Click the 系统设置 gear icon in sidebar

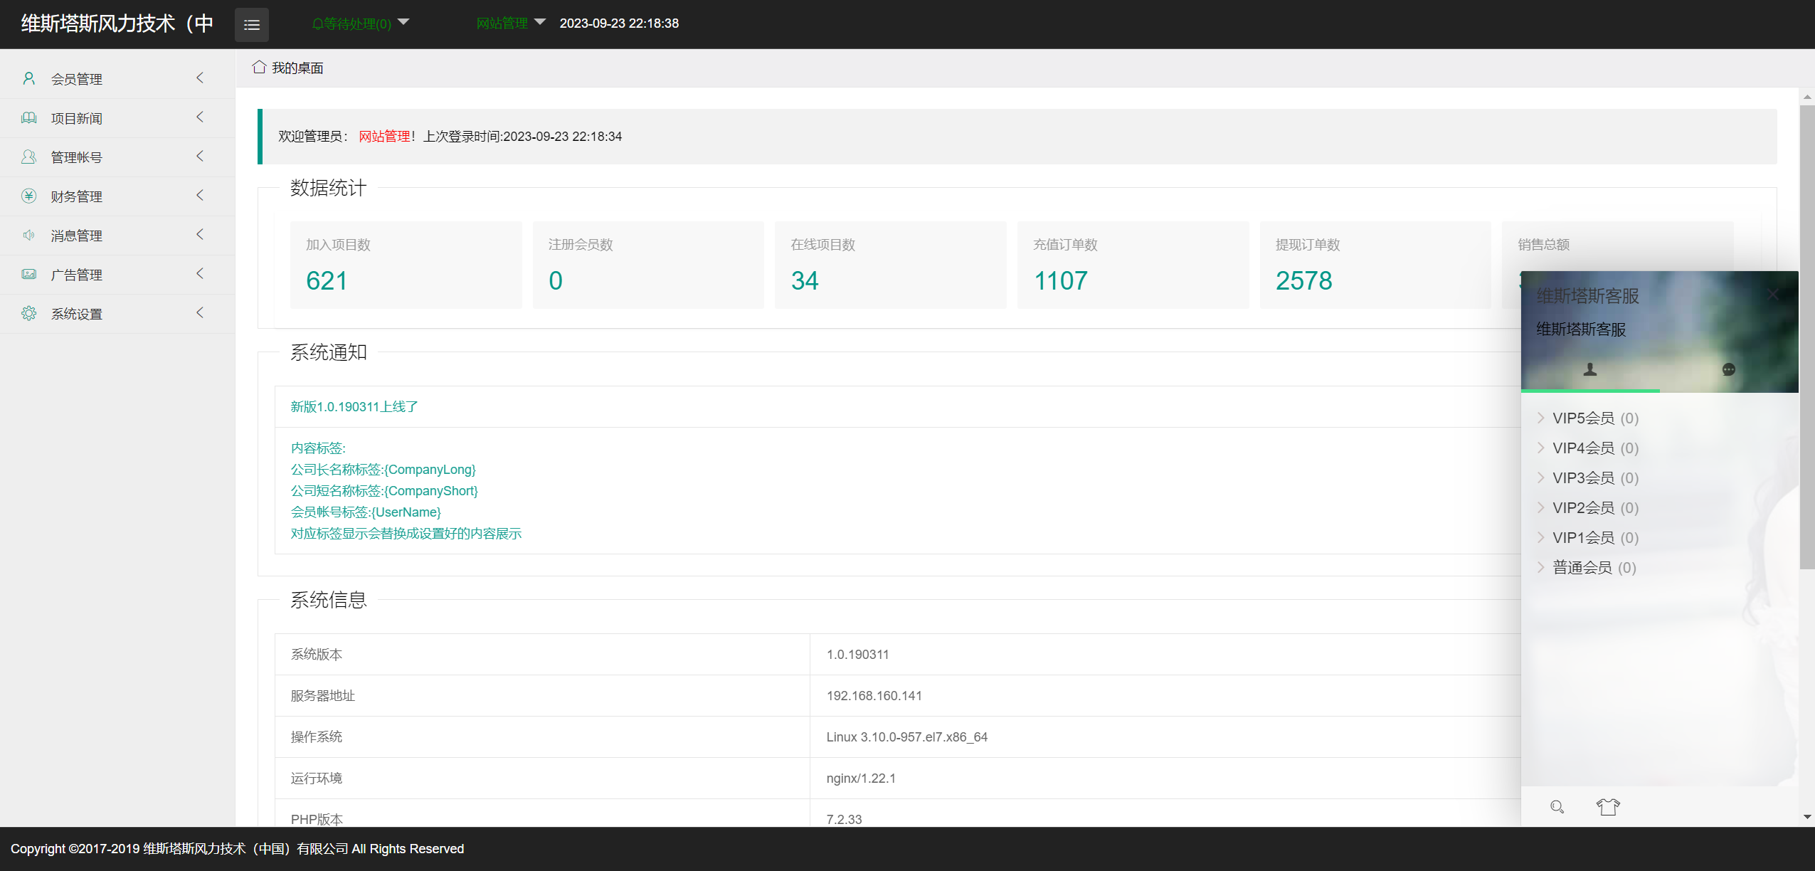[28, 314]
